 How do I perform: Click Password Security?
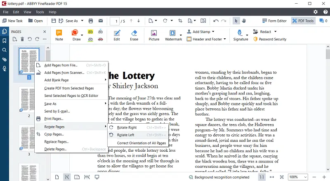270,39
